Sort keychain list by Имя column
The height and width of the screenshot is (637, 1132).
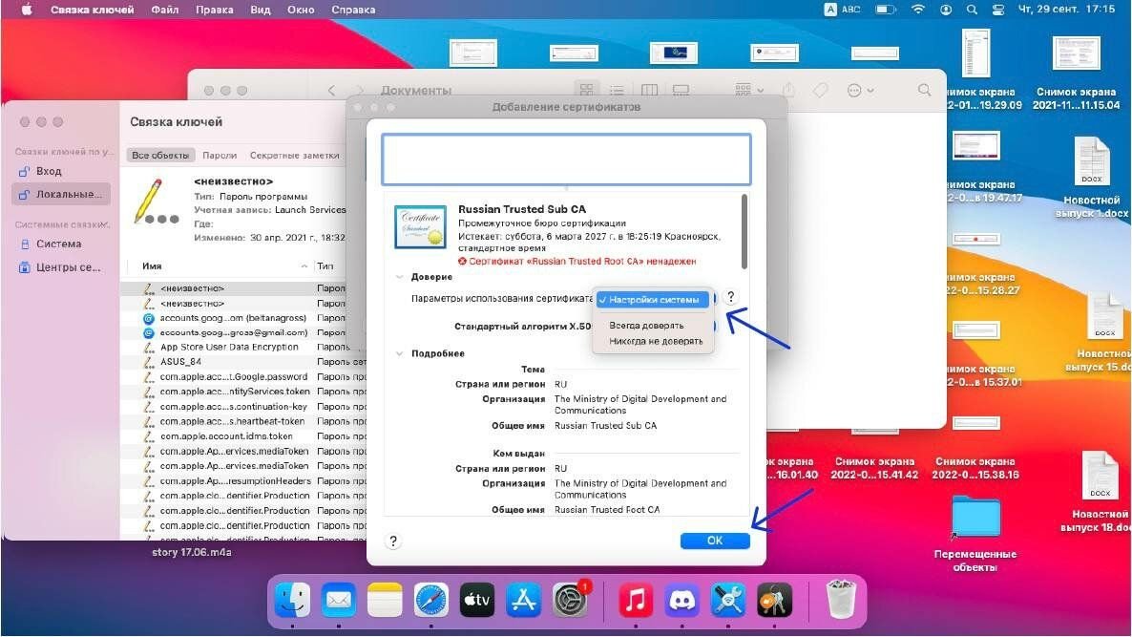(152, 266)
